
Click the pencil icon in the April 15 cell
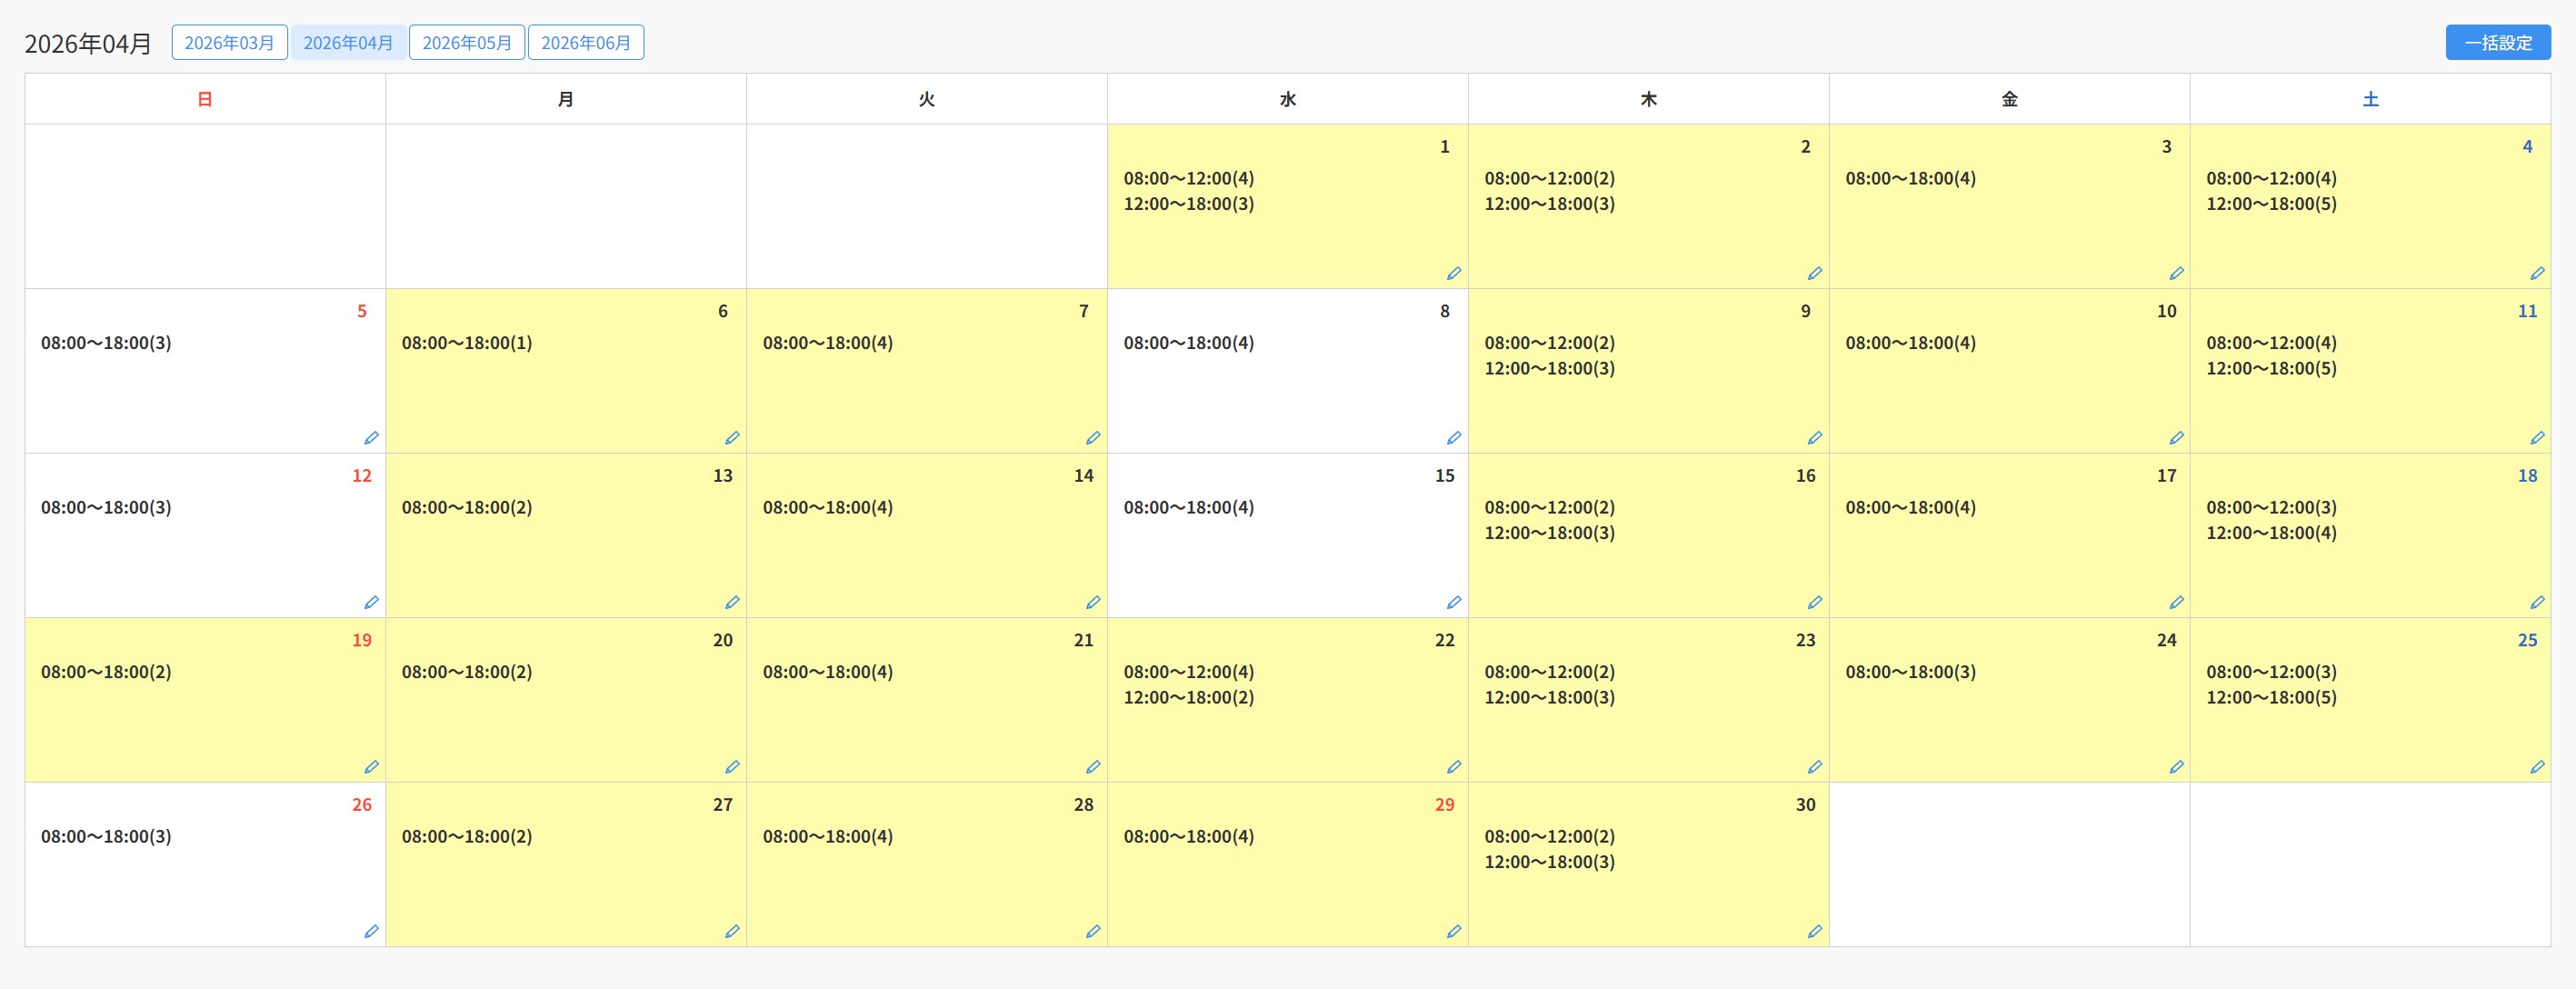pyautogui.click(x=1454, y=602)
